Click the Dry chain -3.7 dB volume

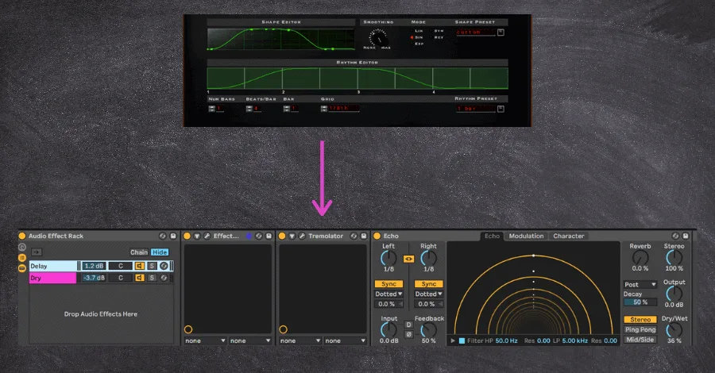point(94,278)
